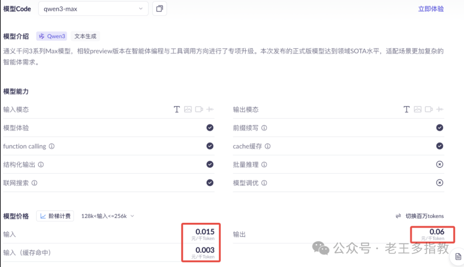Open the qwen3-max model dropdown

pyautogui.click(x=93, y=8)
